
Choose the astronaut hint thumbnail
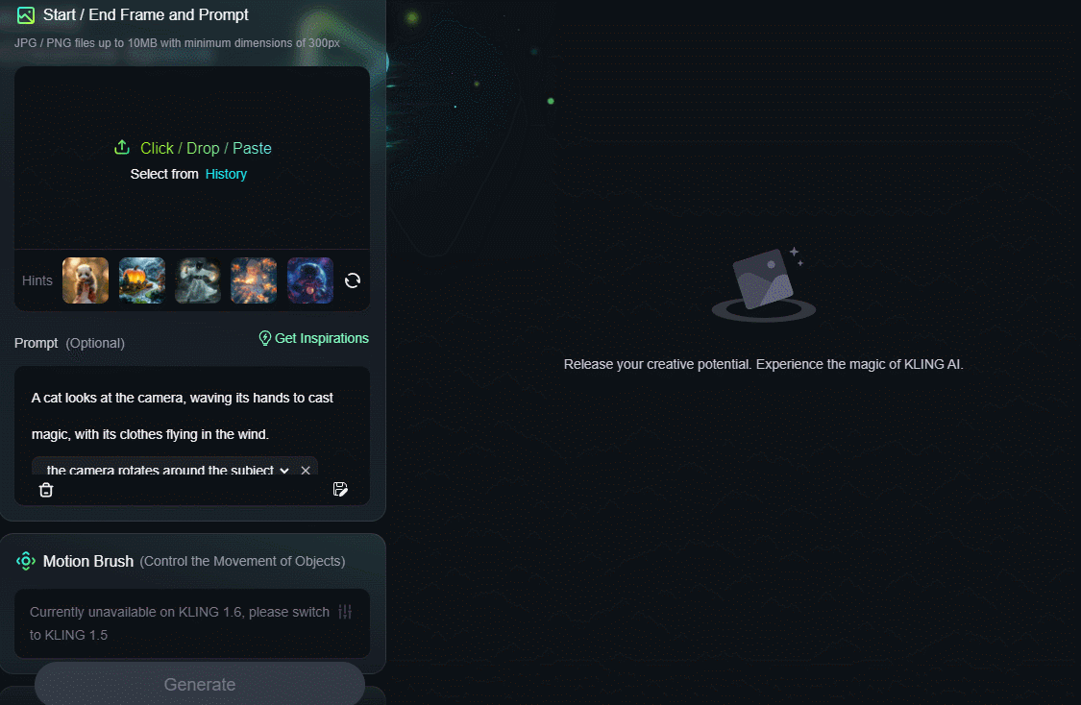310,280
